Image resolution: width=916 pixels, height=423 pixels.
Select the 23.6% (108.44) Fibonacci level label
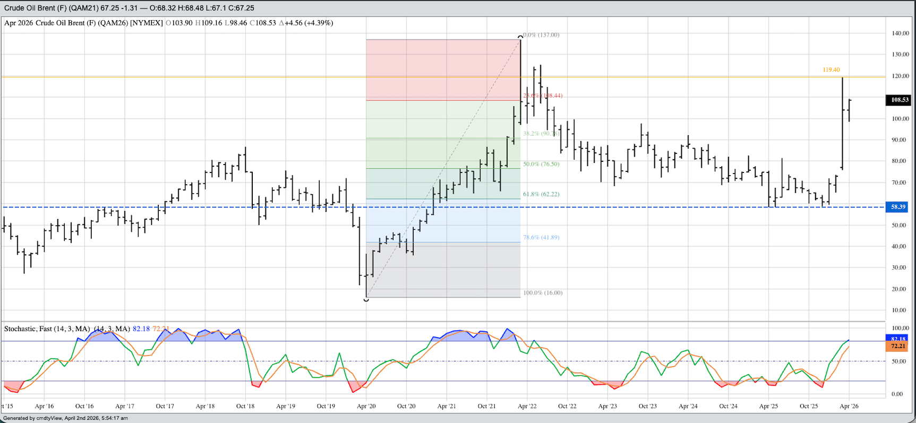pos(543,96)
